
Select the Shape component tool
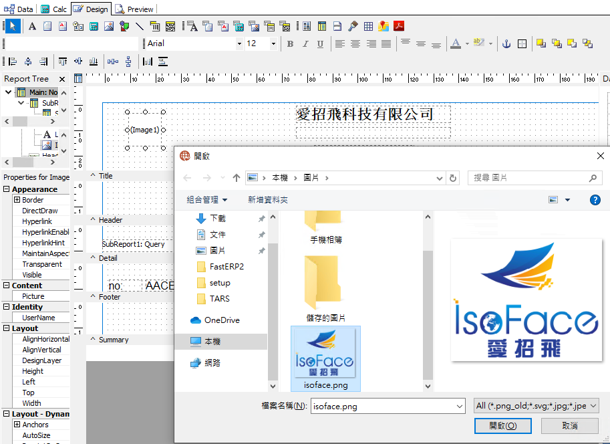(124, 26)
